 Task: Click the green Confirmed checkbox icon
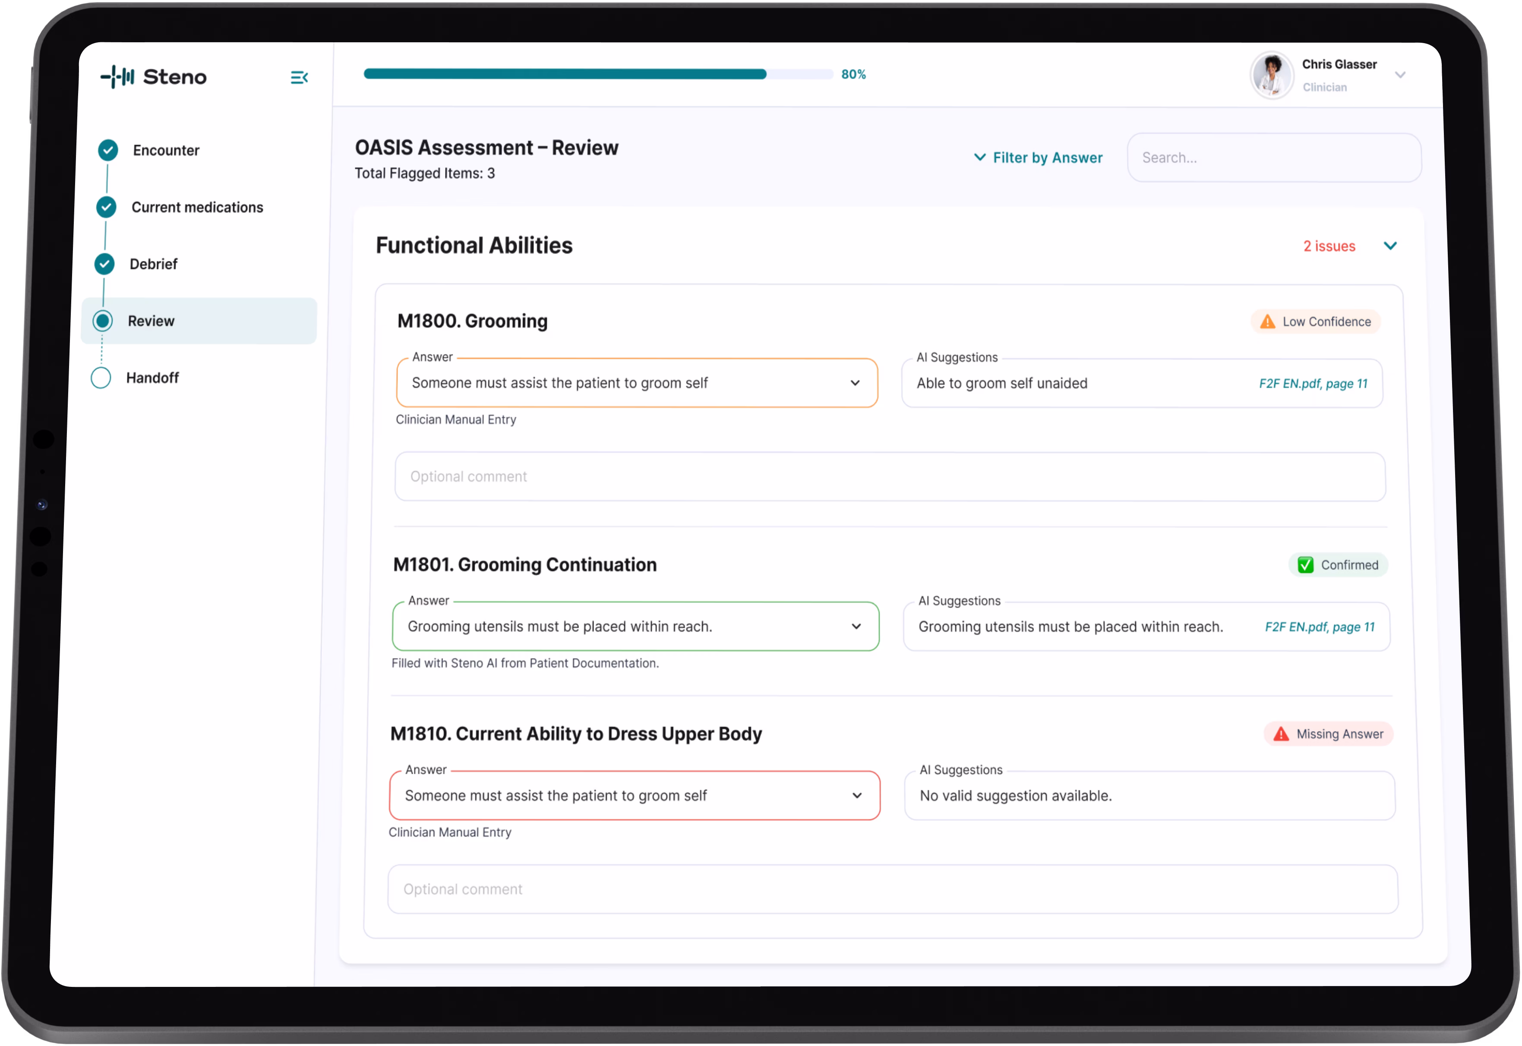1305,565
